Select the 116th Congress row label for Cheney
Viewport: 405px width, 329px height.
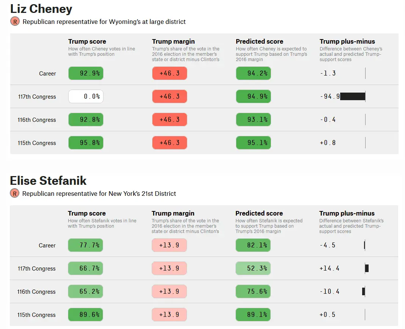[37, 120]
